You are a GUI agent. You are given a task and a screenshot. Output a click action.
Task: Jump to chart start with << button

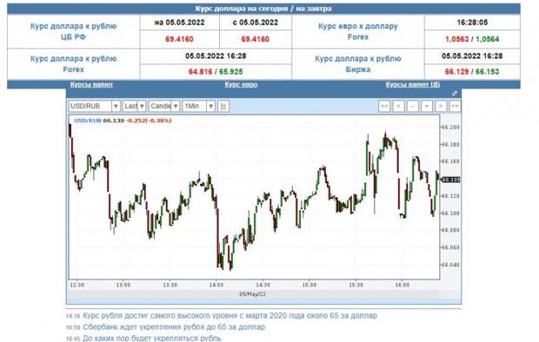[384, 106]
